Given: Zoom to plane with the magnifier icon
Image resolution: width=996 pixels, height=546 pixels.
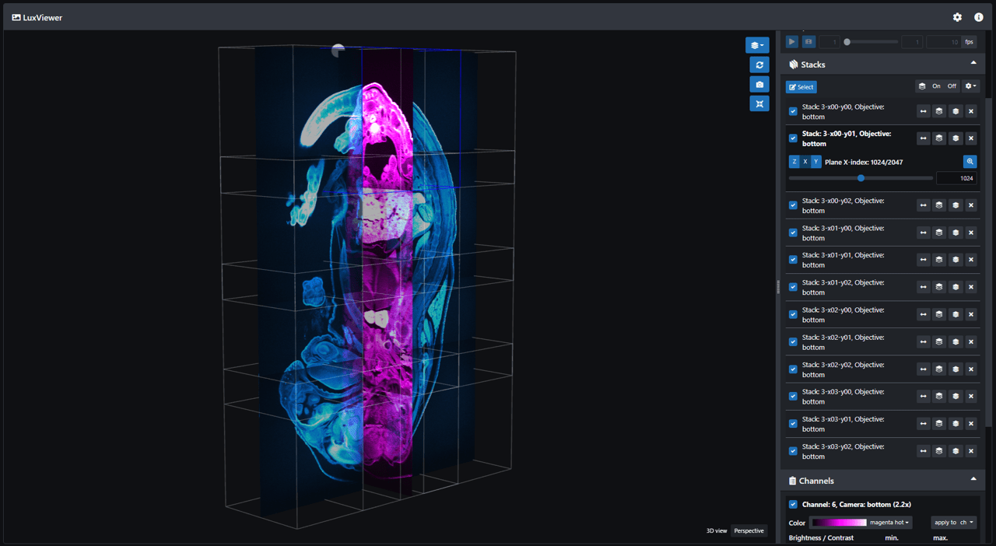Looking at the screenshot, I should [x=970, y=162].
